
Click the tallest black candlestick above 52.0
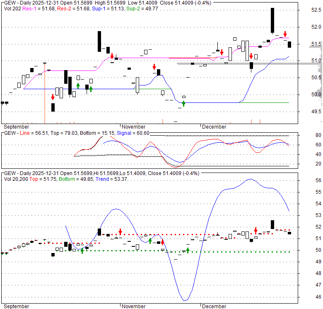point(272,20)
